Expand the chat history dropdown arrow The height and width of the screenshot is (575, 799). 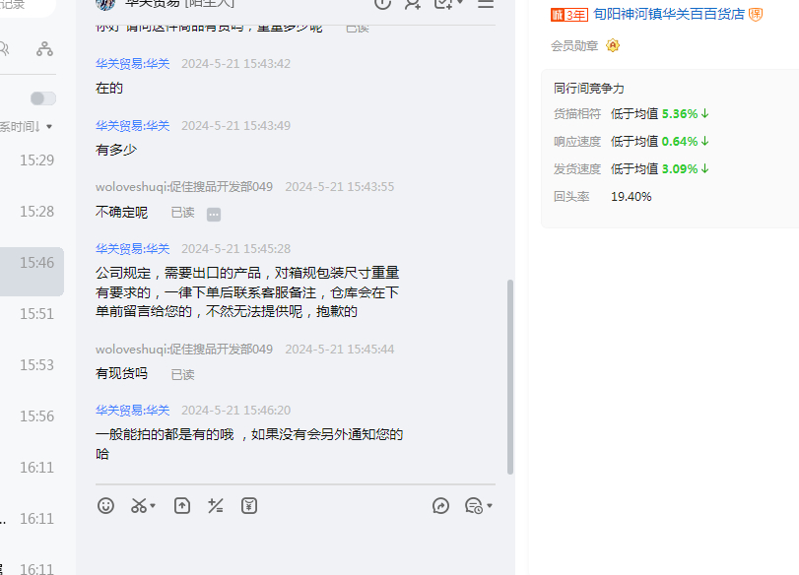click(490, 506)
